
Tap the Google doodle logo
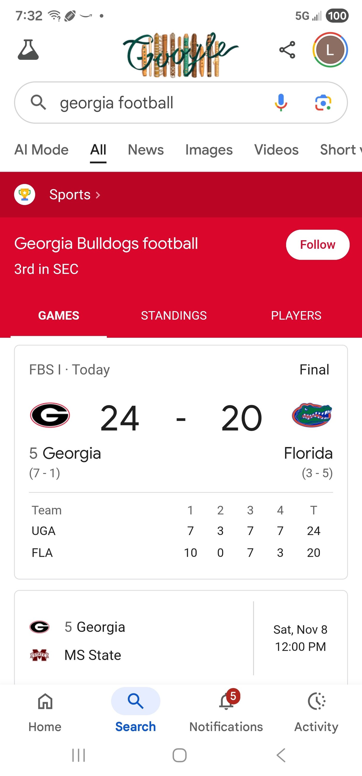(180, 54)
